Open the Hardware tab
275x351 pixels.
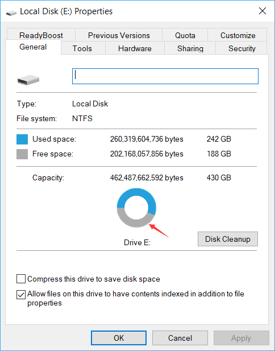[x=135, y=48]
